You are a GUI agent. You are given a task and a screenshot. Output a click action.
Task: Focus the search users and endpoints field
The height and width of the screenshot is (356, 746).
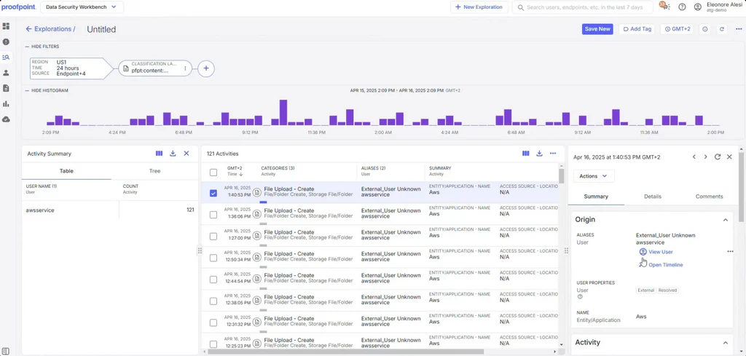582,7
